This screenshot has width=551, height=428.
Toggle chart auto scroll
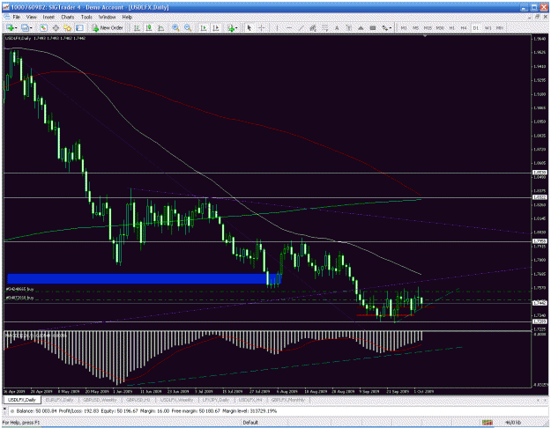[204, 27]
